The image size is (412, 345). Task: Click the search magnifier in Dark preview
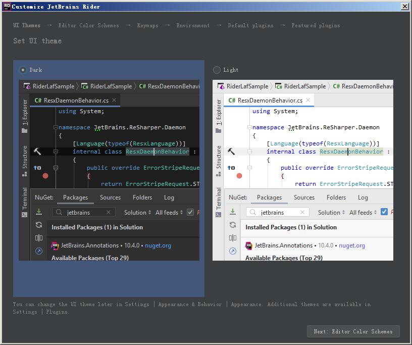[x=59, y=212]
